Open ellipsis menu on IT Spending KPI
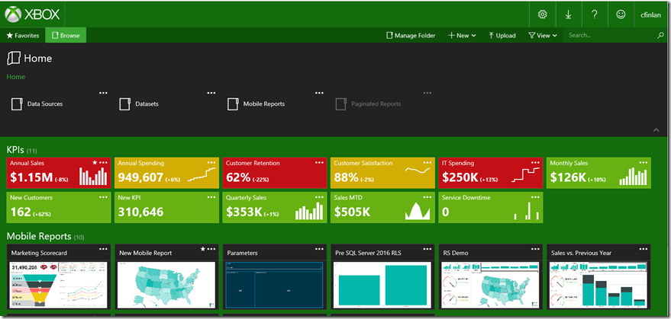 pyautogui.click(x=535, y=163)
